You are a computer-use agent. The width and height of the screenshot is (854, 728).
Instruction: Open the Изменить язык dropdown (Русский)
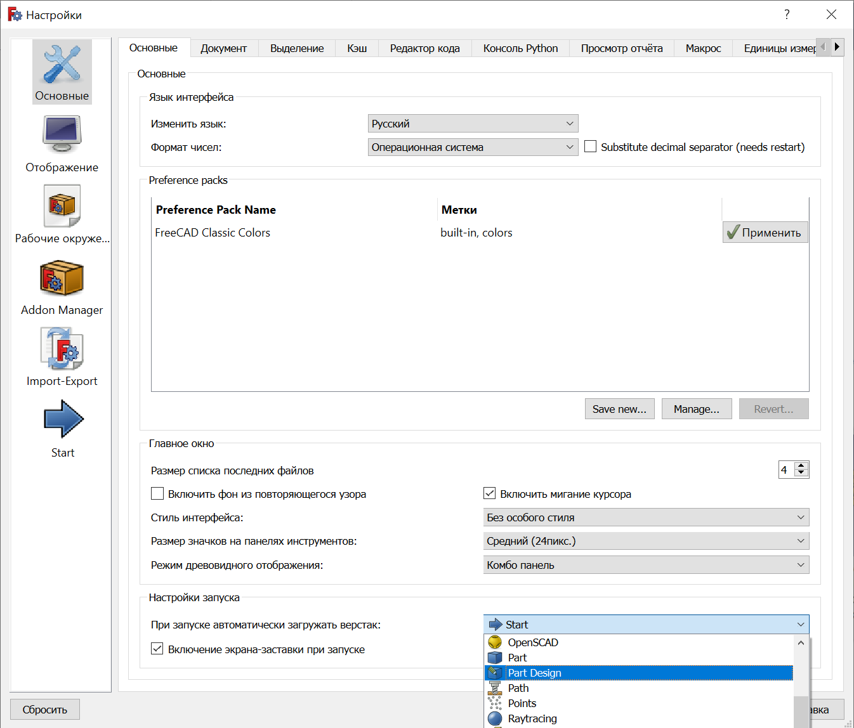pyautogui.click(x=473, y=124)
